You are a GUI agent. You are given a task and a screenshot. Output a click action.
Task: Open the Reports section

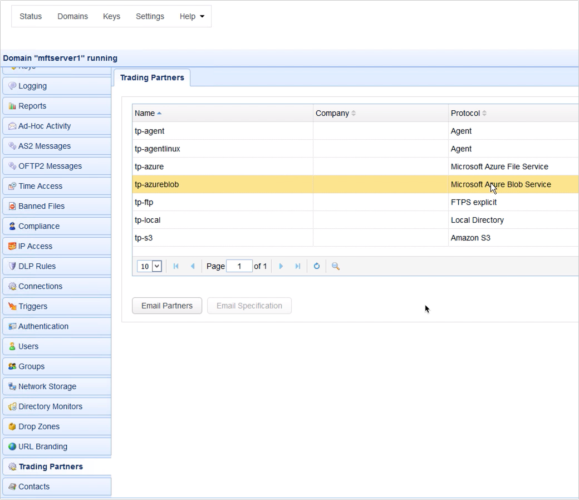pos(33,106)
